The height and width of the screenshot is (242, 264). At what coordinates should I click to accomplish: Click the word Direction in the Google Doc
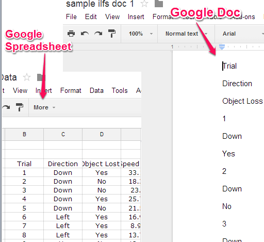(237, 84)
